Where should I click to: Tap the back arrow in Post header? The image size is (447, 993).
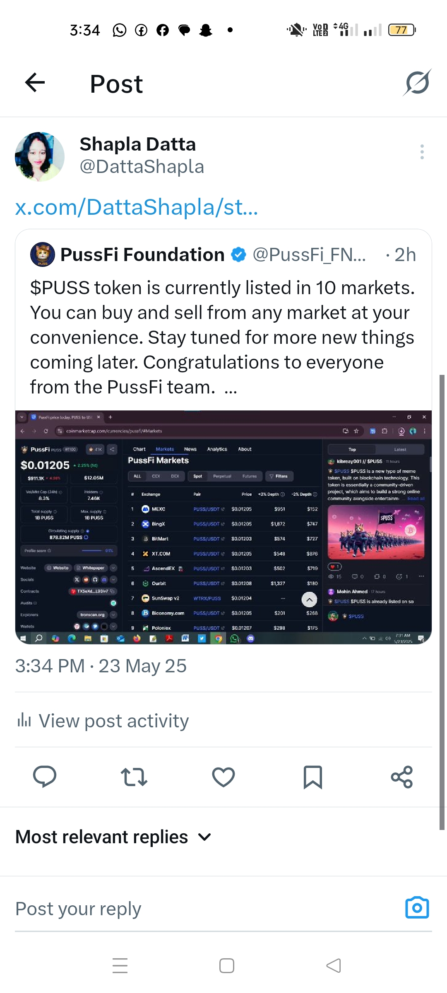35,82
